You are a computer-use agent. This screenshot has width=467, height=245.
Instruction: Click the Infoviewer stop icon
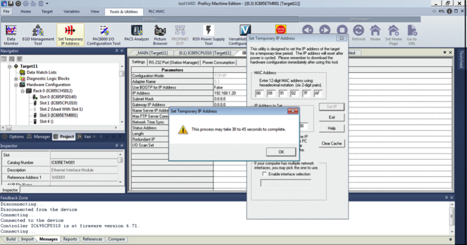(x=342, y=30)
